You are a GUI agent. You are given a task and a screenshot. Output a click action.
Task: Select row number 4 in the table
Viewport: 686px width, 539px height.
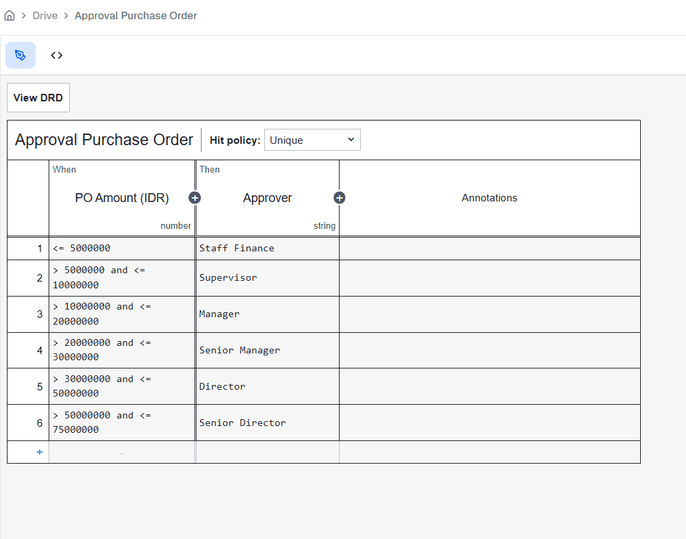tap(38, 350)
